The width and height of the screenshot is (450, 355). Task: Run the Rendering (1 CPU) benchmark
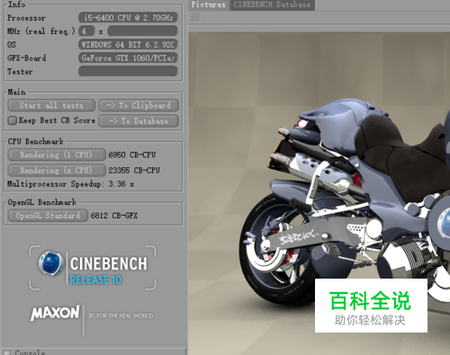(x=57, y=155)
